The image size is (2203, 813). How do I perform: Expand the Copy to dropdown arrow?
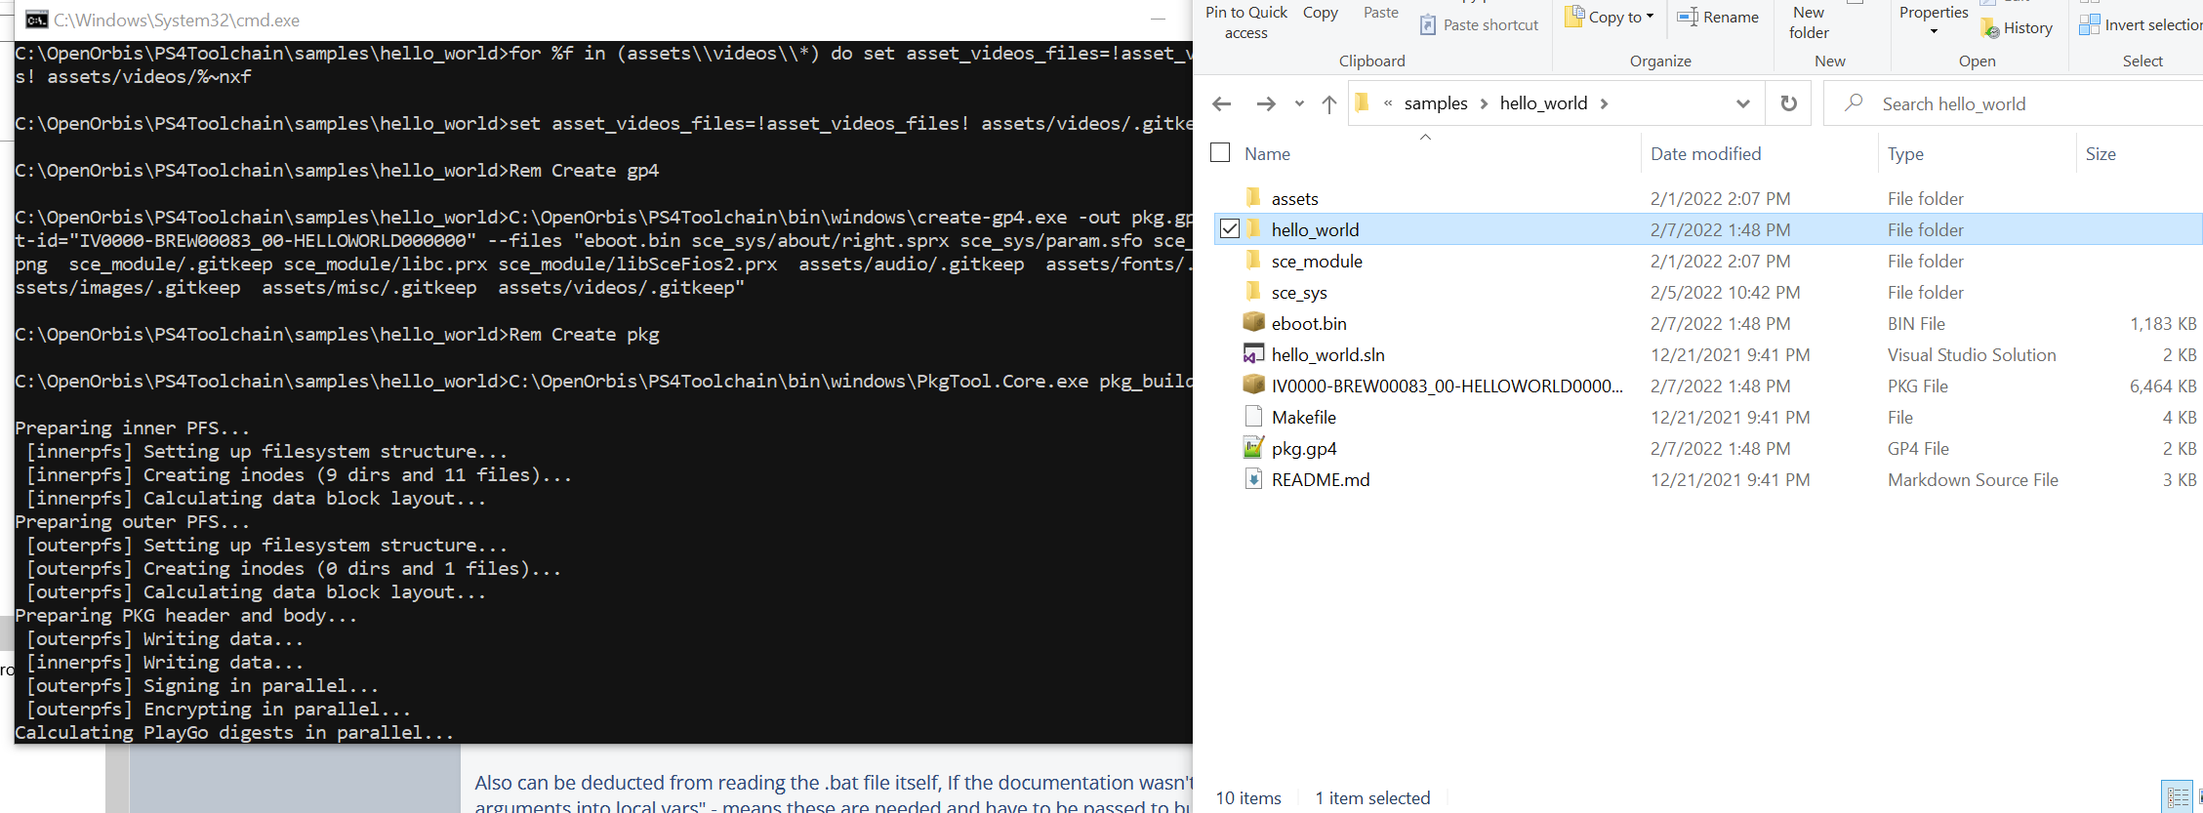[1651, 17]
